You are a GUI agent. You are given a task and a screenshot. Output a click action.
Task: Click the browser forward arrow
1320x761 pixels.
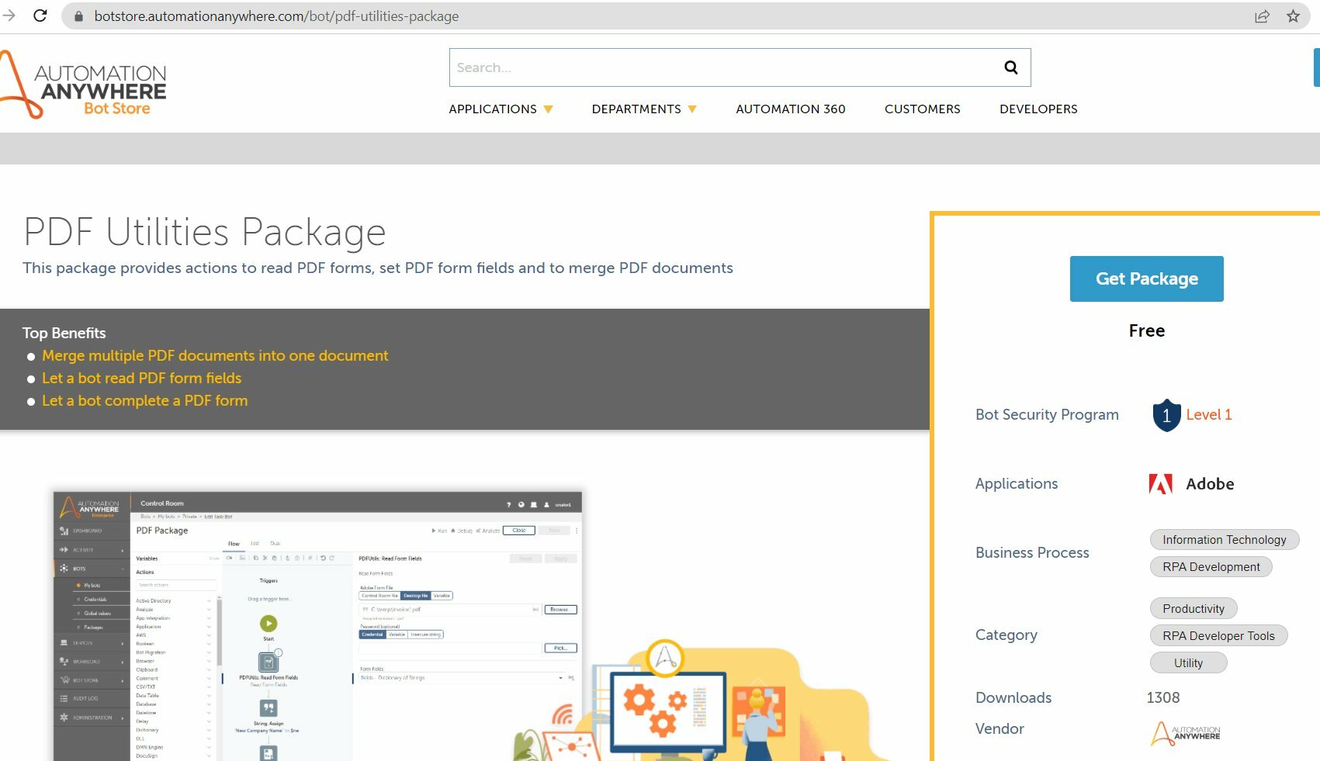tap(9, 16)
